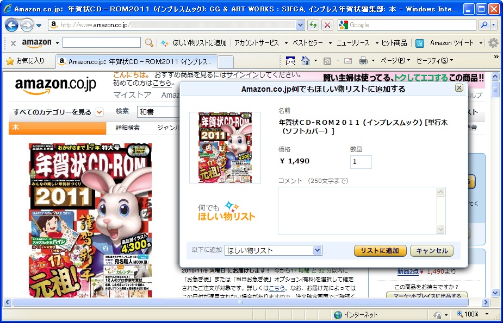
Task: Expand the address bar dropdown arrow
Action: (x=300, y=24)
